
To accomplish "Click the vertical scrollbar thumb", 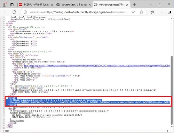I will pyautogui.click(x=172, y=90).
